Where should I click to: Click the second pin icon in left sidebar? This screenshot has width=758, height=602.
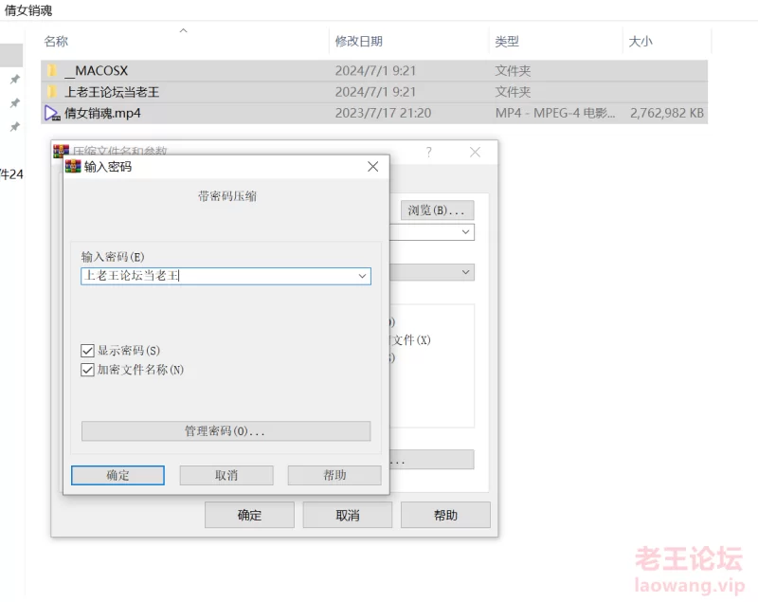coord(15,103)
